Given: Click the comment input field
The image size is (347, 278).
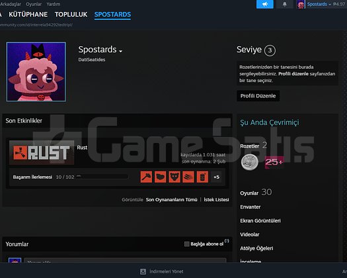Looking at the screenshot, I should pos(125,260).
